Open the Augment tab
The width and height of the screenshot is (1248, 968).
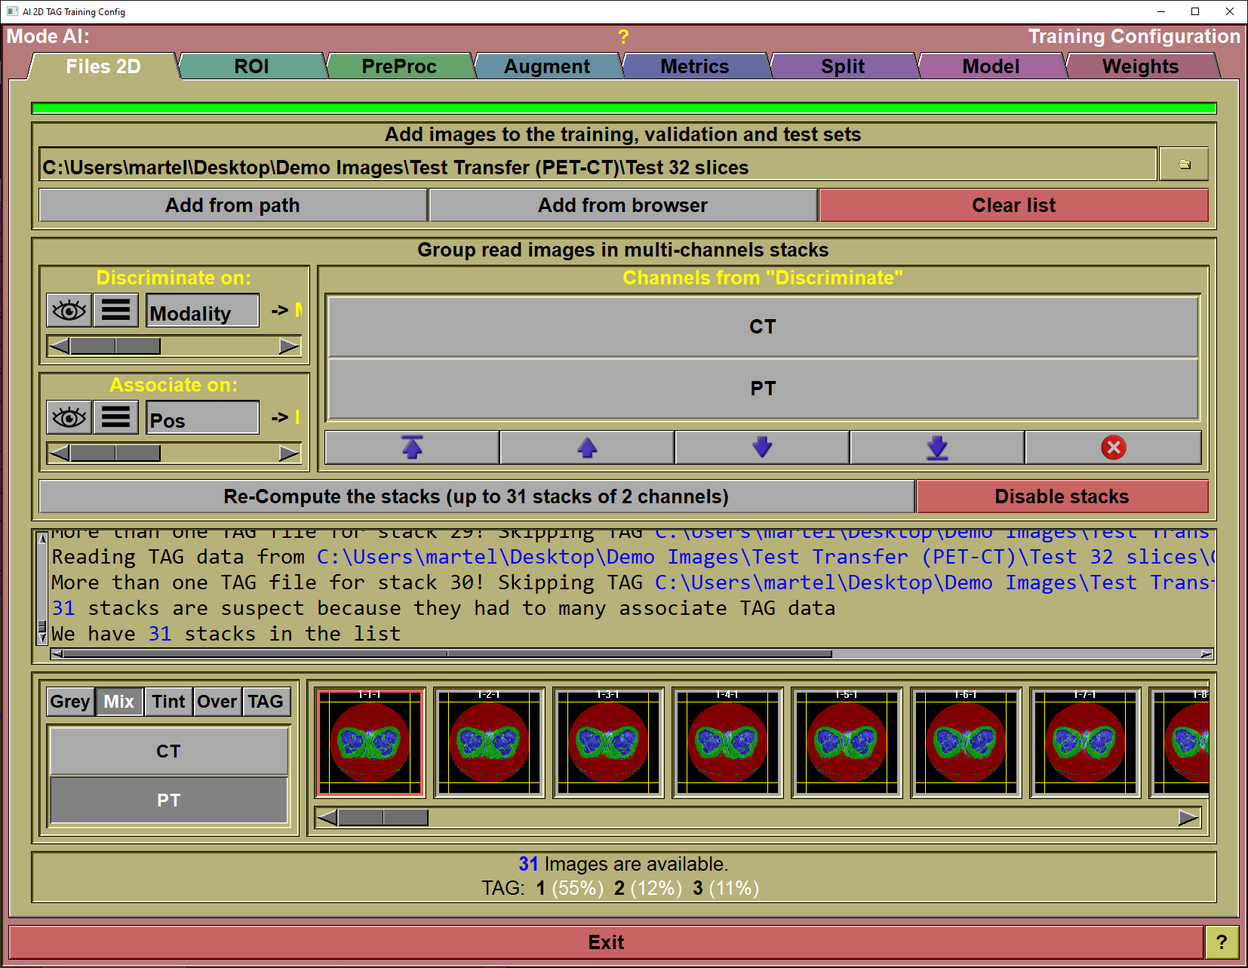[x=547, y=66]
